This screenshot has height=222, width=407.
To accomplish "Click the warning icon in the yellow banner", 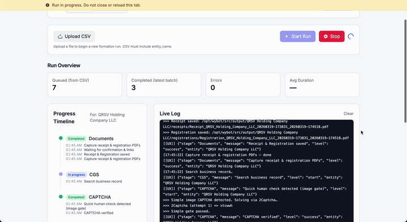I will pyautogui.click(x=47, y=5).
